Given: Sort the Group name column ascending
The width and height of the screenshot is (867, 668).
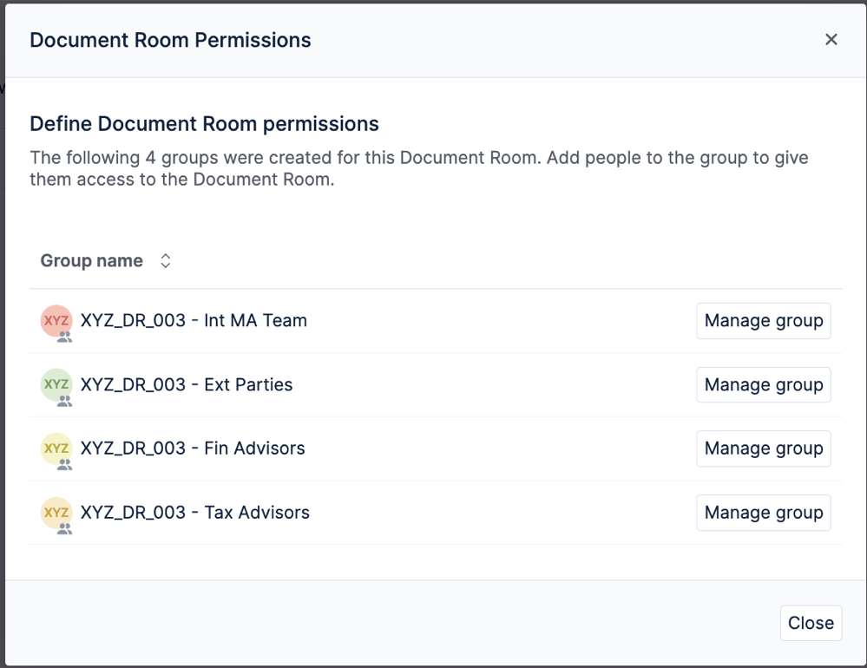Looking at the screenshot, I should tap(165, 255).
